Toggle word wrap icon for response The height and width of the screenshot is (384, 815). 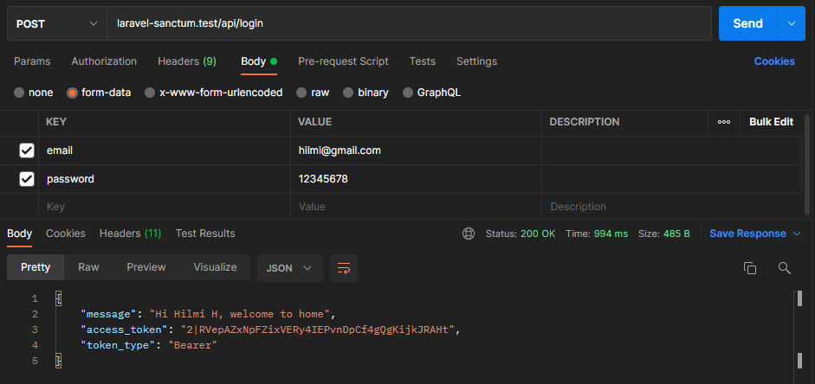point(344,268)
